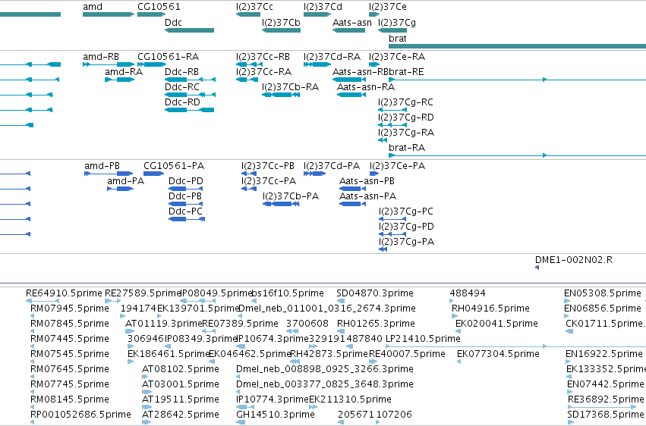This screenshot has width=646, height=426.
Task: Click the LP21410.5prime EST label
Action: click(423, 339)
